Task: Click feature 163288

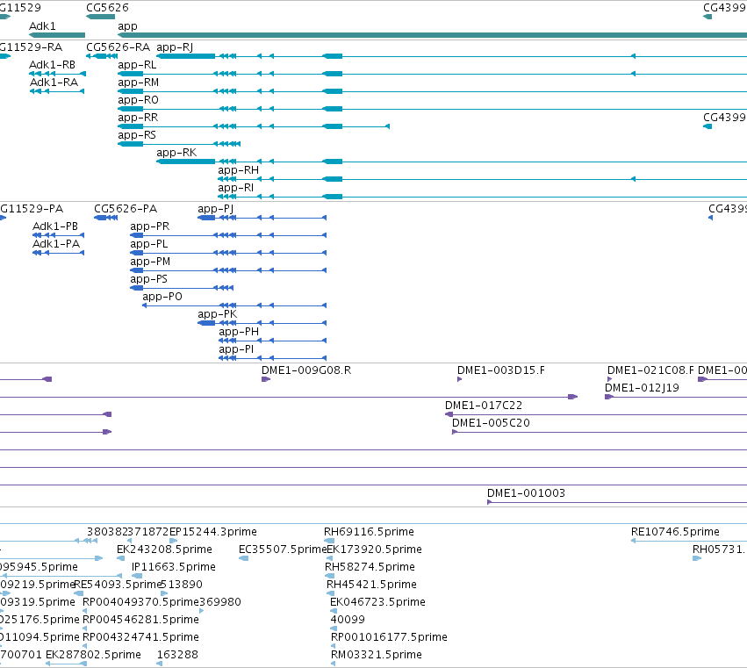Action: [x=160, y=664]
